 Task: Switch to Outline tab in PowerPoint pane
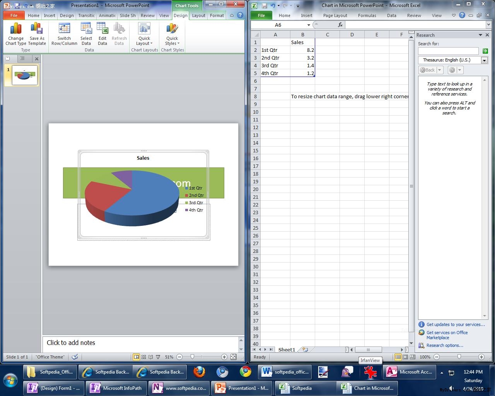tap(22, 58)
